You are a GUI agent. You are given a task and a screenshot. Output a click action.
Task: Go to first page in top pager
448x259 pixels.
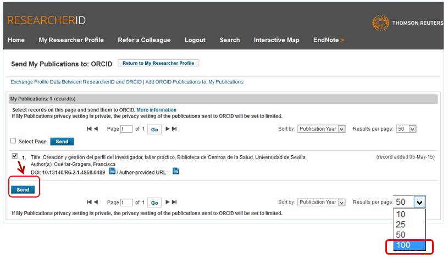click(89, 129)
